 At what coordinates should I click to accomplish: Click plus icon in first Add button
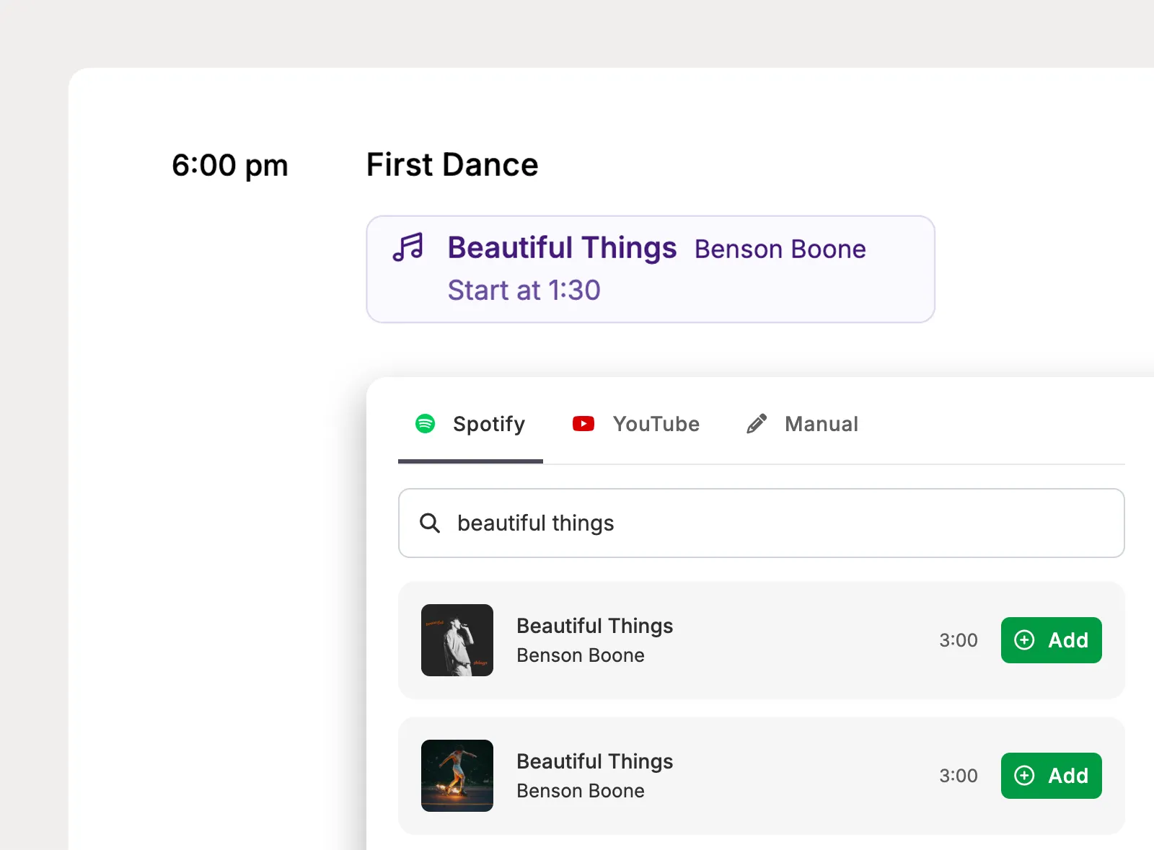coord(1024,640)
